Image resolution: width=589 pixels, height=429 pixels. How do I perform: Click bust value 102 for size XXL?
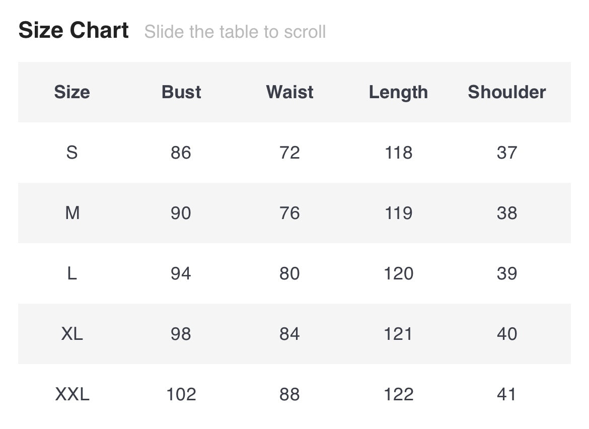[x=181, y=394]
